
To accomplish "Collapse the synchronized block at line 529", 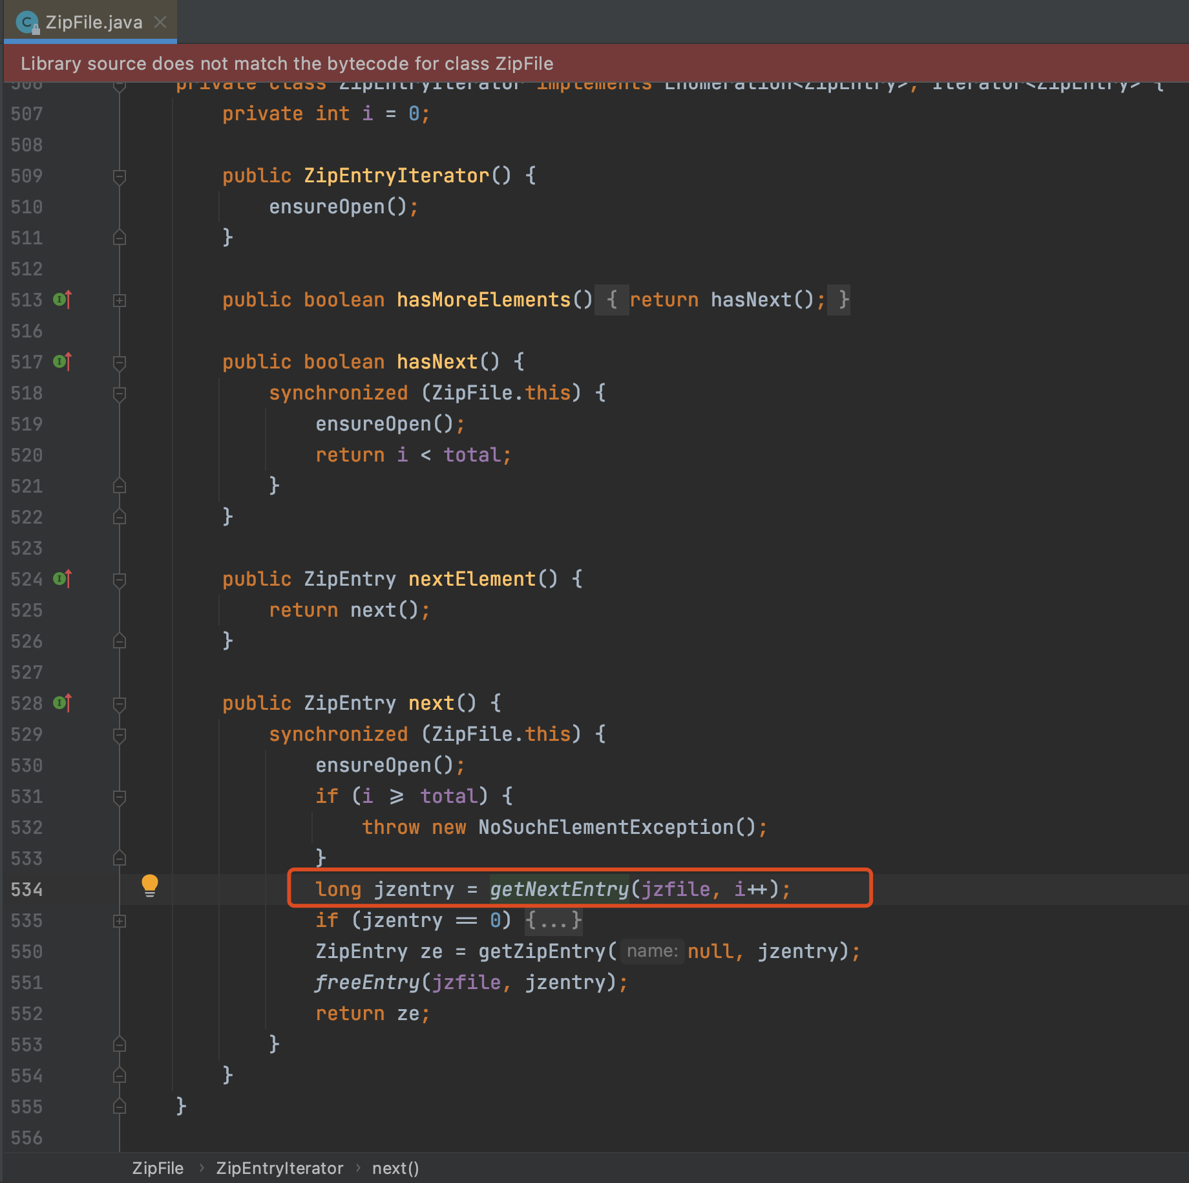I will click(120, 735).
